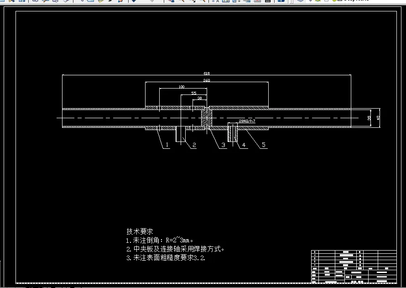
Task: Select note 3 about 表面粗糙度 3.2
Action: pyautogui.click(x=166, y=258)
